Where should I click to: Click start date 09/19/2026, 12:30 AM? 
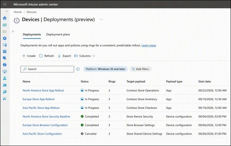click(x=212, y=99)
